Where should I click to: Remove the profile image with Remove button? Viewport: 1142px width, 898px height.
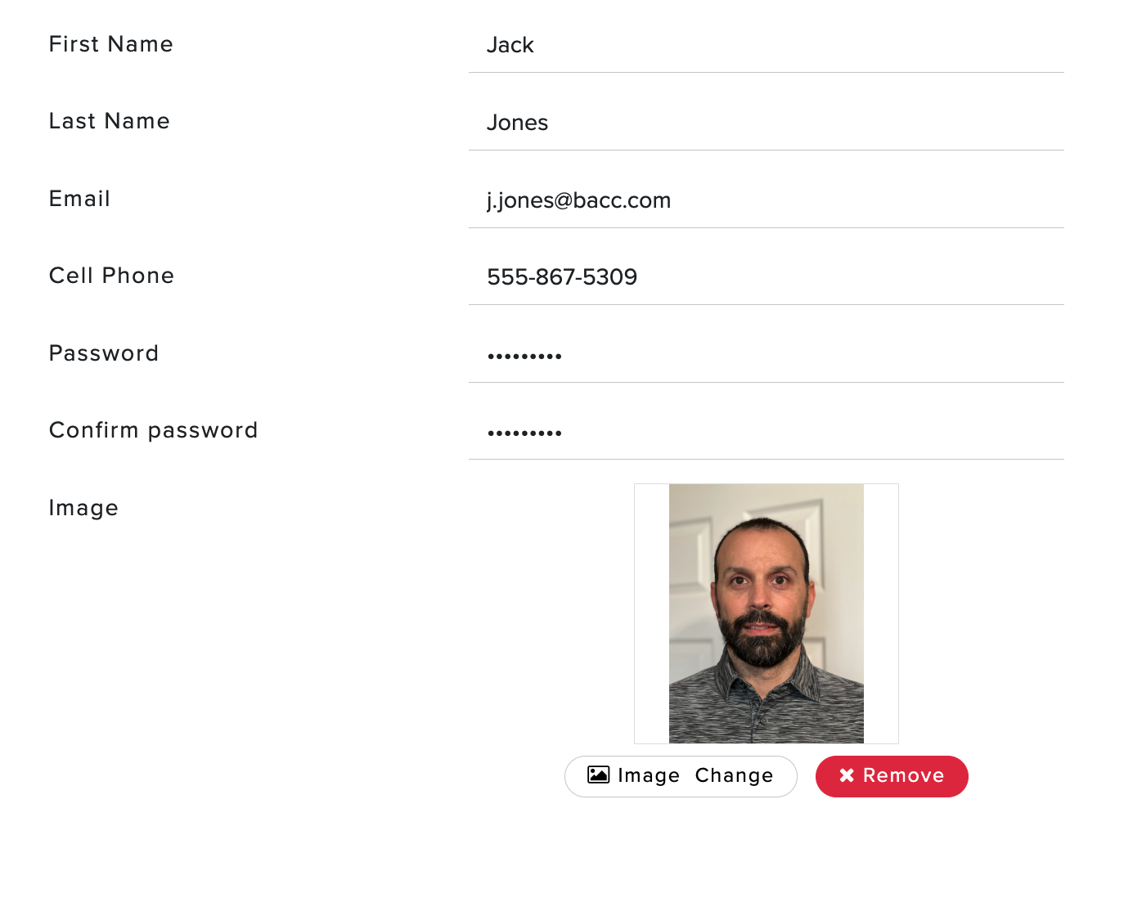point(892,776)
